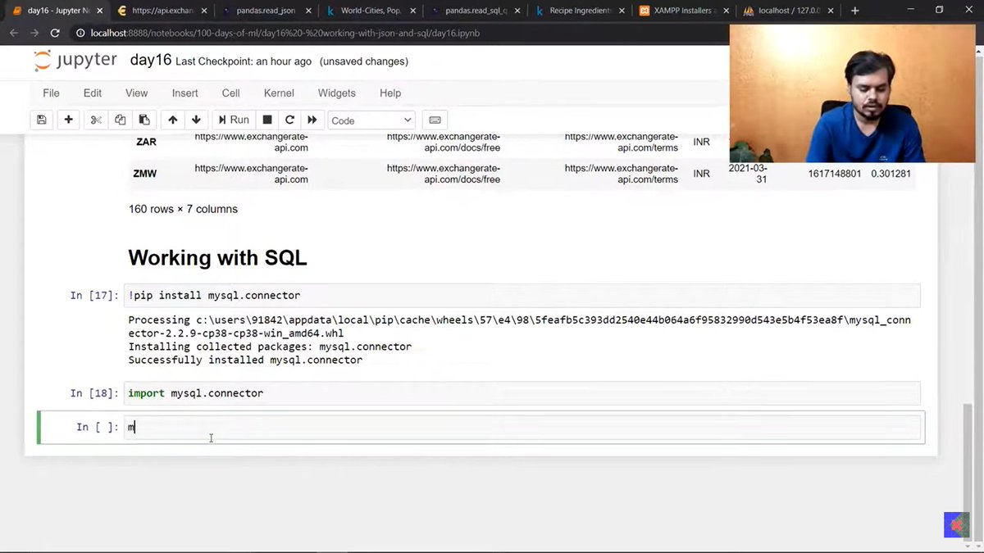
Task: Click the browser address bar URL
Action: [285, 34]
